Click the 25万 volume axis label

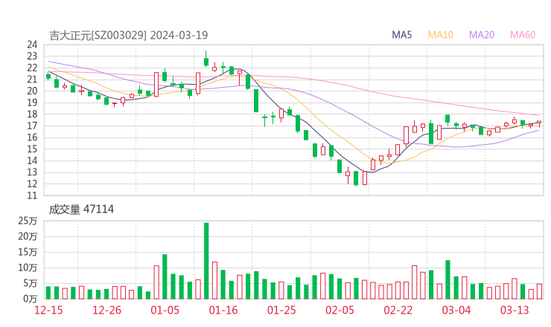pos(28,221)
